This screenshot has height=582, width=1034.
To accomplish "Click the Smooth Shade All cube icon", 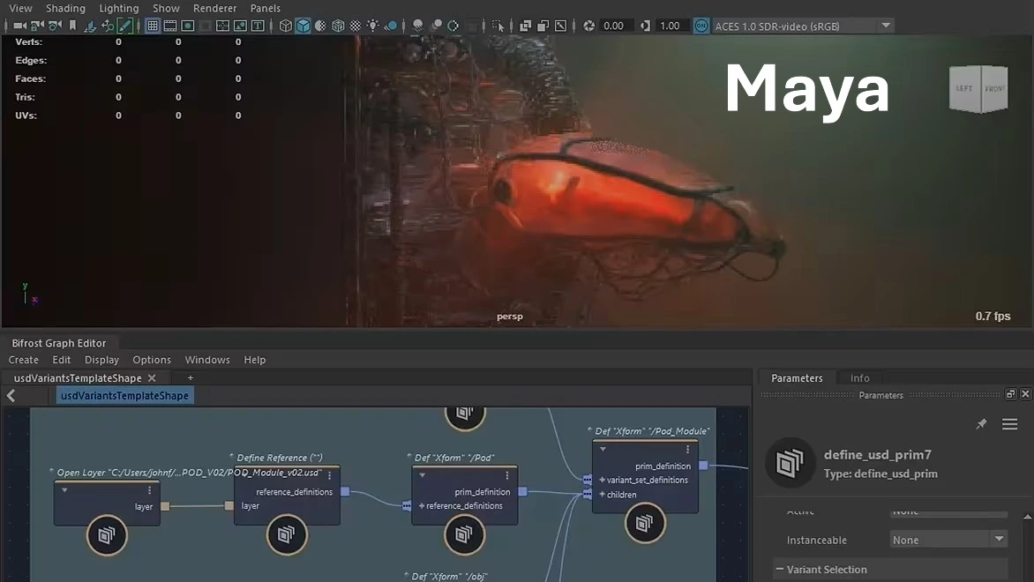I will [x=303, y=26].
